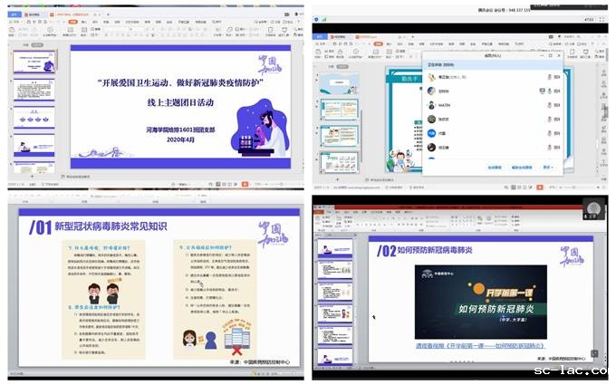The image size is (616, 385).
Task: Toggle the microphone icon beside MATIN
Action: [x=549, y=105]
